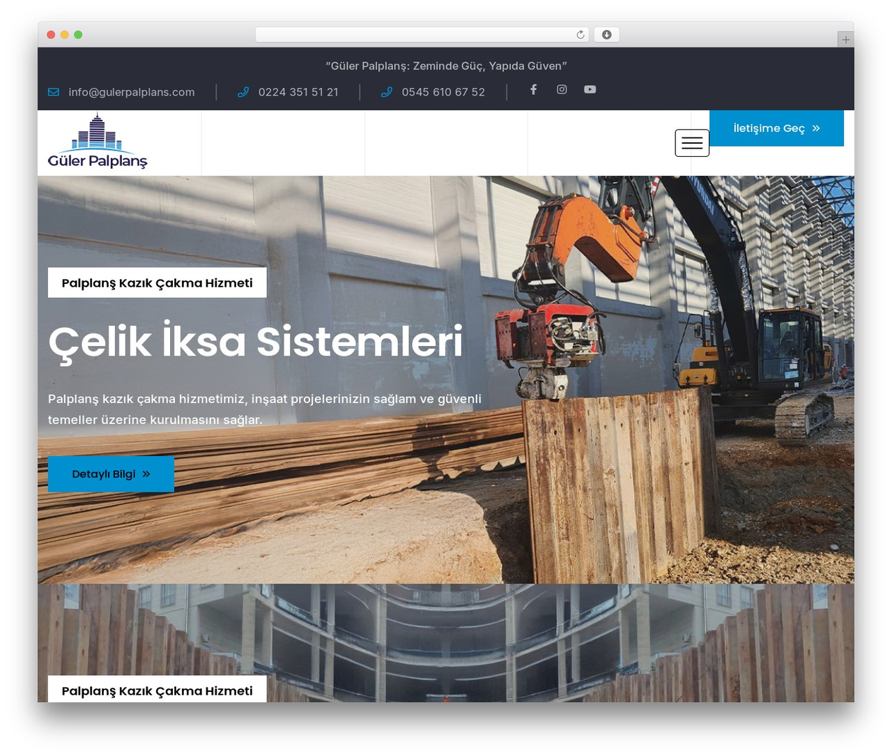This screenshot has width=892, height=756.
Task: Click the browser download icon
Action: point(607,35)
